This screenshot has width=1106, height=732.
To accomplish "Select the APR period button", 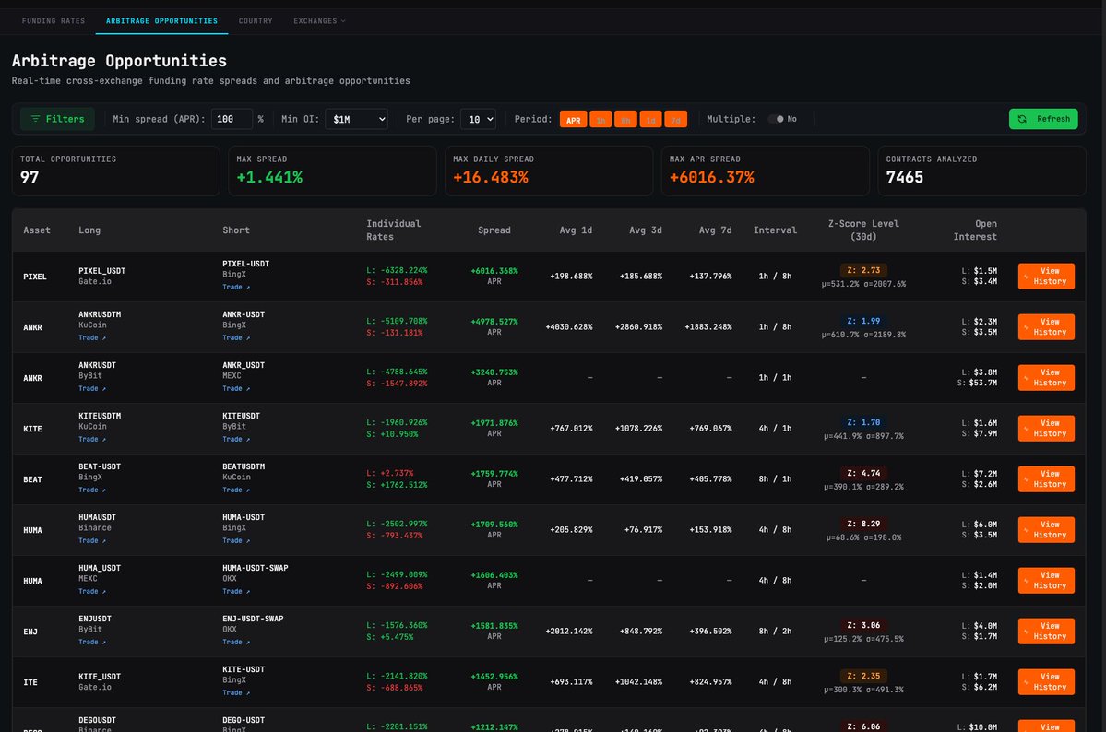I will click(x=573, y=120).
